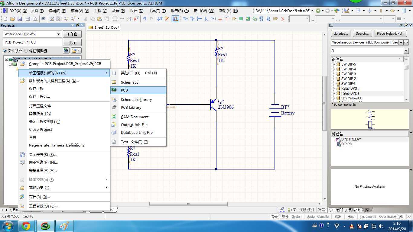Click the system clock showing 2:10
Viewport: 413px width, 232px height.
point(397,224)
